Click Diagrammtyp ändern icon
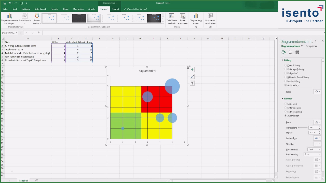Viewport: 326px width, 183px height. pyautogui.click(x=196, y=17)
